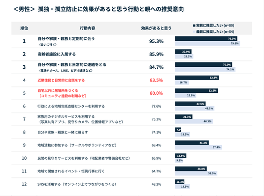Click the light 48.1% bar in row 6

195,109
